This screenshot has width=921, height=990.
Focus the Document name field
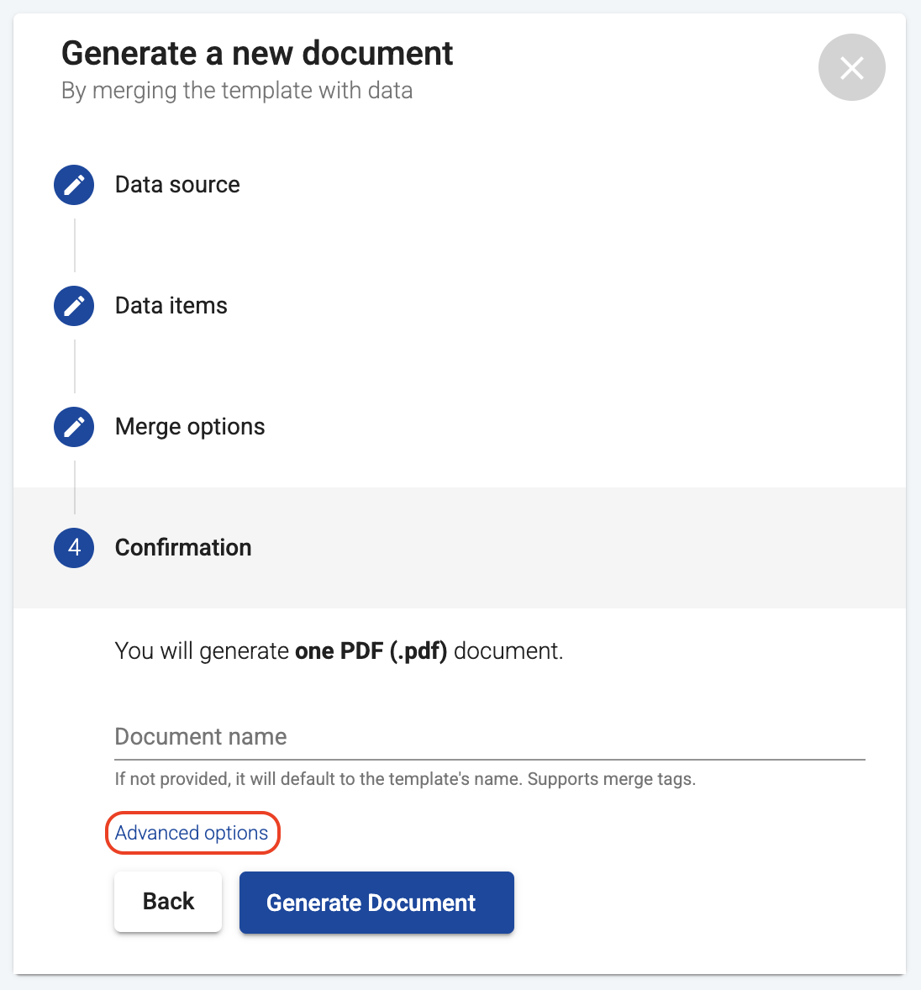[489, 737]
